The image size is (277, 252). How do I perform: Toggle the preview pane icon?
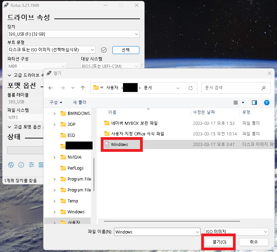[x=254, y=103]
